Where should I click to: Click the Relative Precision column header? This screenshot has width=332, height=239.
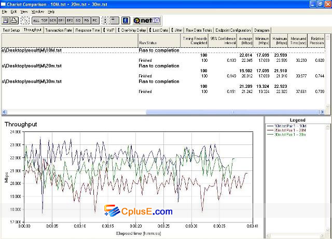click(x=316, y=41)
